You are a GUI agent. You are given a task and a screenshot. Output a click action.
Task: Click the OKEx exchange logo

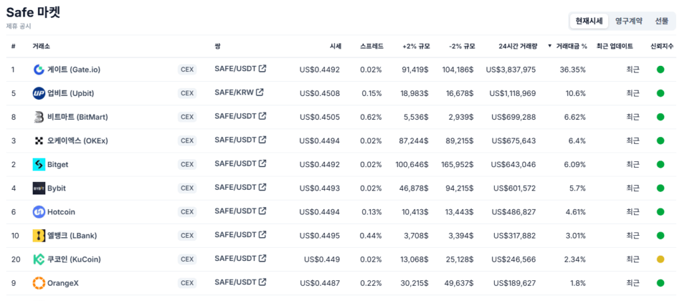click(39, 141)
